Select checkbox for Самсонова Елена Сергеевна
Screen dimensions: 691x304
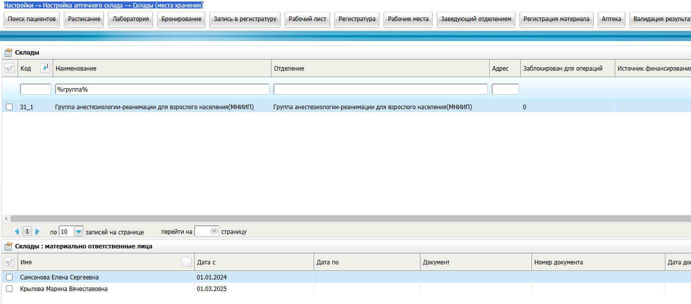click(9, 277)
